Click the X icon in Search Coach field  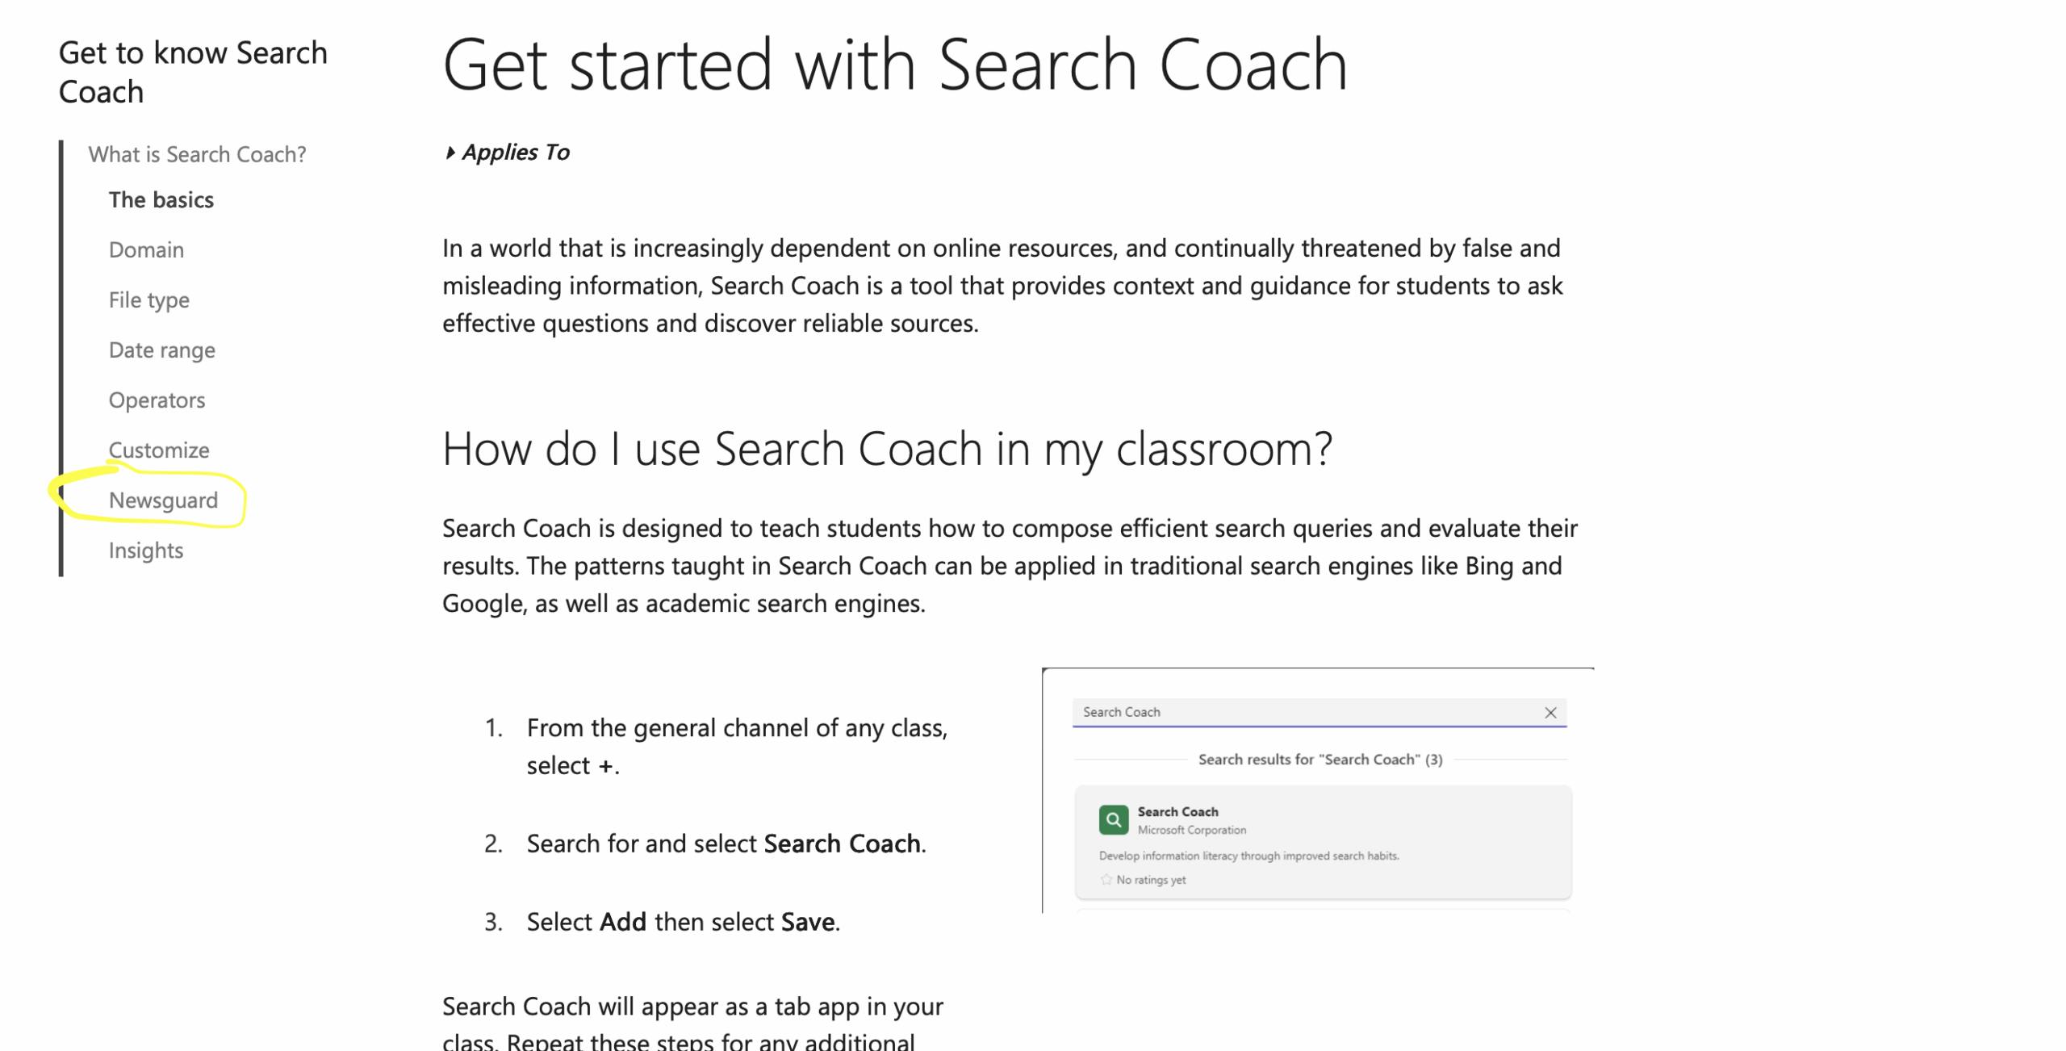click(1549, 712)
